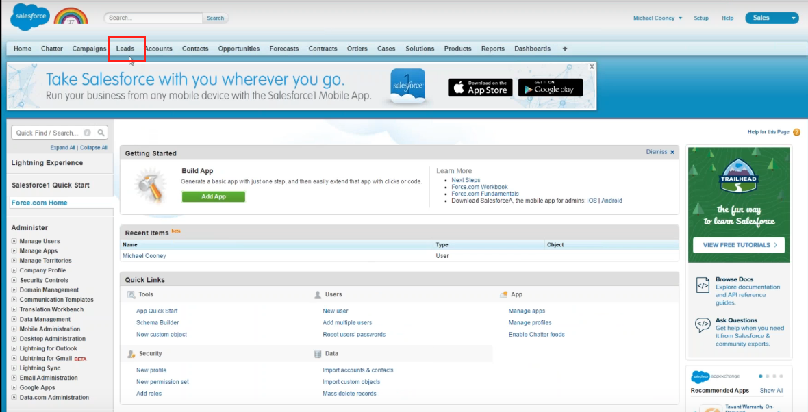Open the App Store download badge

click(480, 88)
